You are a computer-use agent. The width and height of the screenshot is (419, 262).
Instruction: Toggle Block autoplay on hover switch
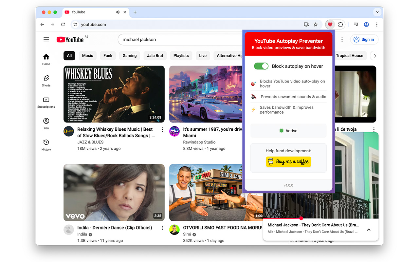(261, 66)
